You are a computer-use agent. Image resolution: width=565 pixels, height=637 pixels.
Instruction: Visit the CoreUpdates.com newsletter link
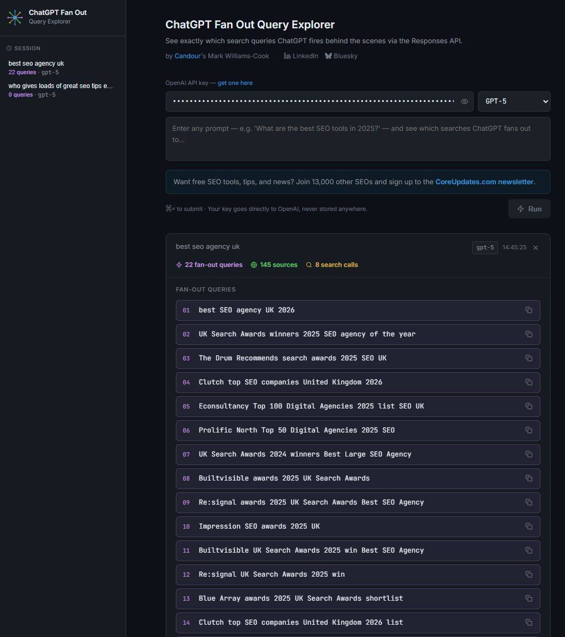[x=484, y=182]
